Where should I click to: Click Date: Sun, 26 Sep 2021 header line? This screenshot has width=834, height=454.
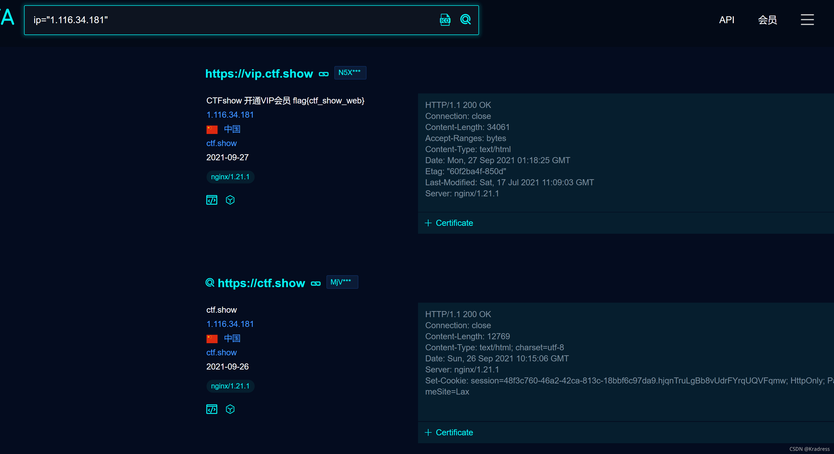497,358
